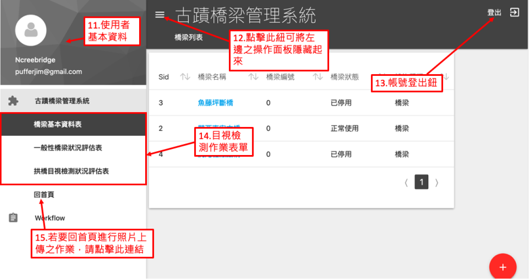Click the Workflow clipboard icon

pos(13,218)
